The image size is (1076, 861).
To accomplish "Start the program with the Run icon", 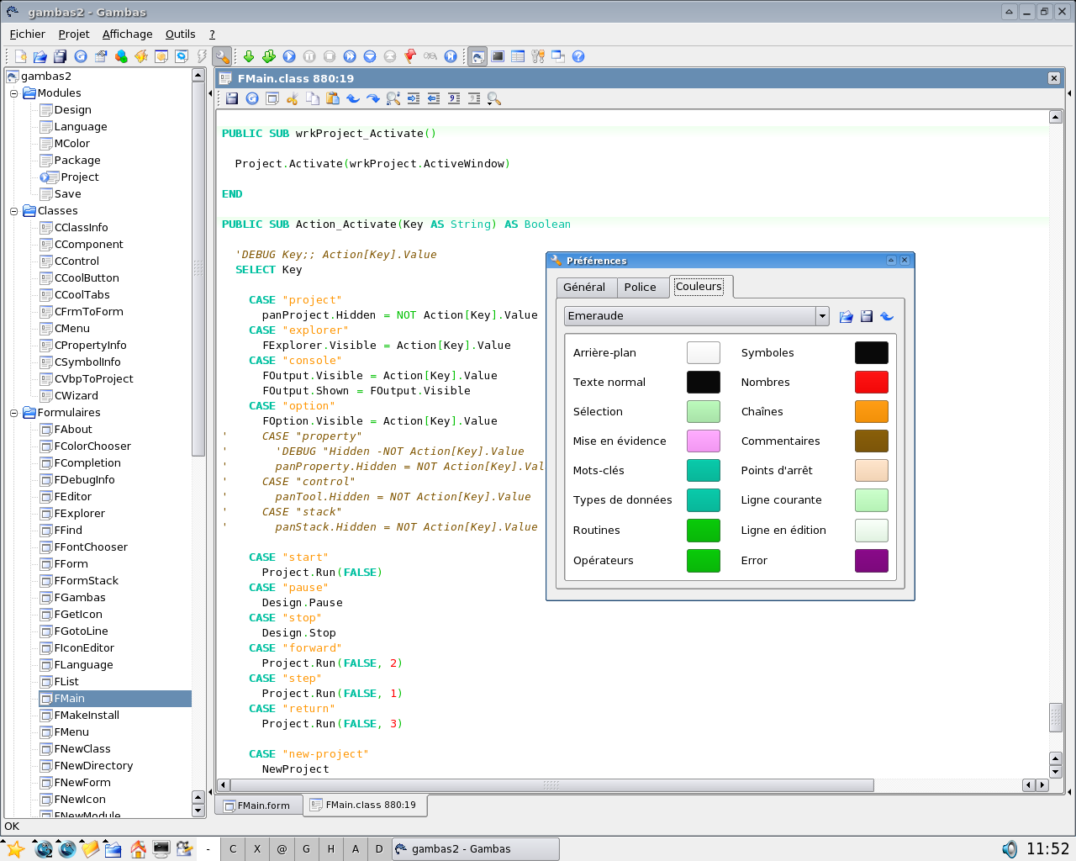I will pos(289,56).
